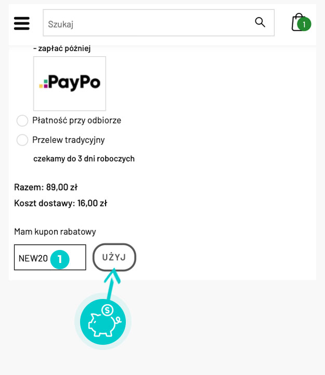Viewport: 325px width, 375px height.
Task: Click the teal step number 1 badge
Action: [x=60, y=259]
